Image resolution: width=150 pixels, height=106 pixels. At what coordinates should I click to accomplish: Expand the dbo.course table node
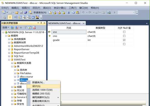click(x=15, y=77)
